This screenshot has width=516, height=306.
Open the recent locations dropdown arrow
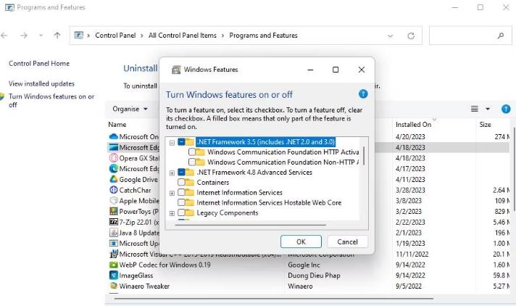click(x=41, y=36)
